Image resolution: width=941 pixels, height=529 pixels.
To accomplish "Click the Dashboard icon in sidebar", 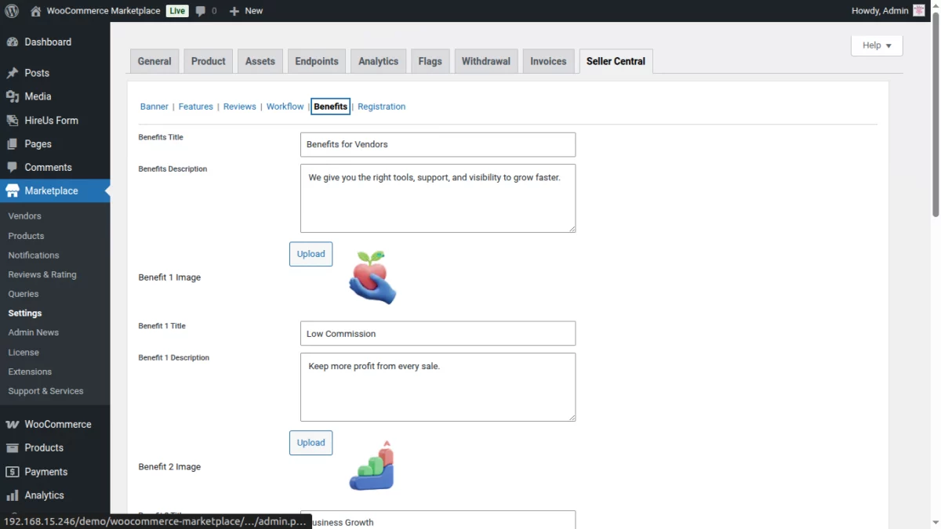I will pos(13,42).
